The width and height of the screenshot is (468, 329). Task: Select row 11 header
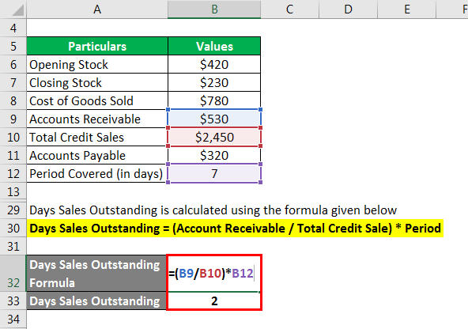13,156
